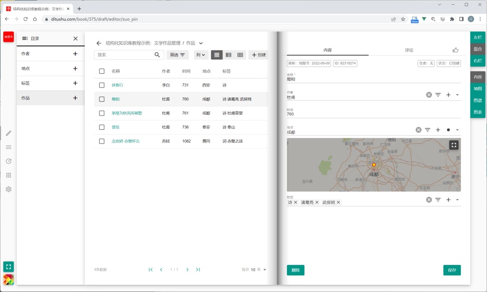The width and height of the screenshot is (487, 292).
Task: Close the 目录 panel
Action: [76, 39]
